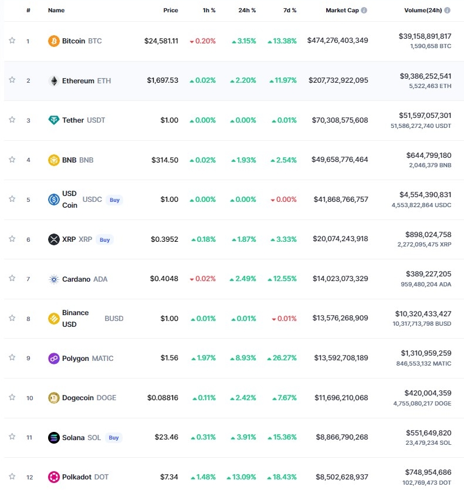Toggle watchlist star for Cardano
This screenshot has height=490, width=464.
tap(12, 278)
